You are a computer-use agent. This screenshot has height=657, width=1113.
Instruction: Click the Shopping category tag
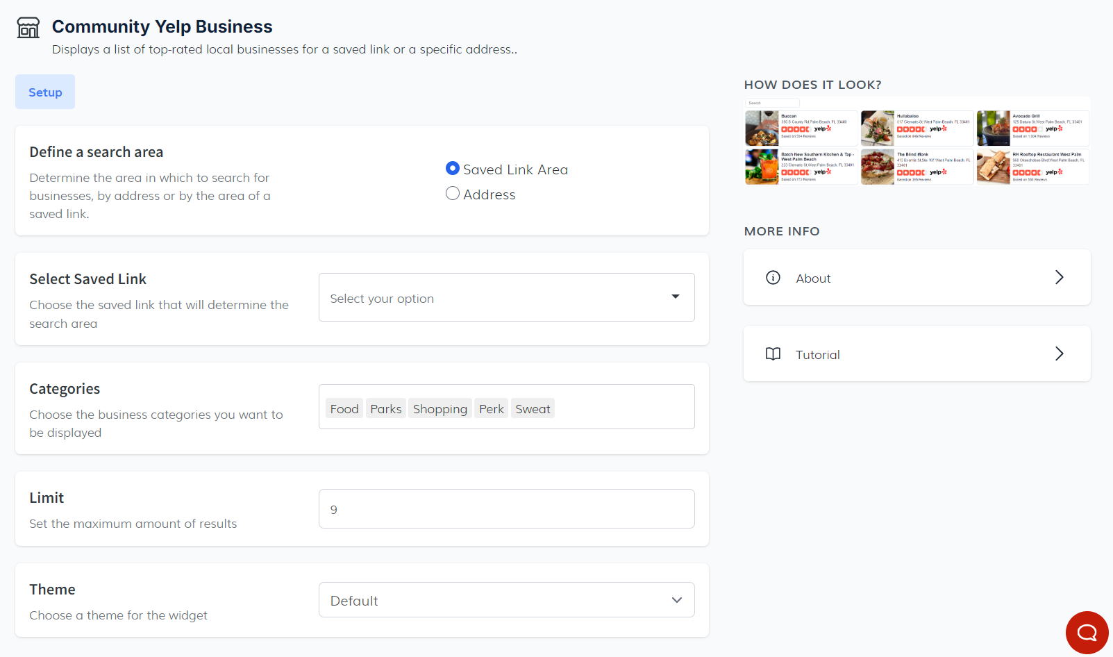pyautogui.click(x=440, y=409)
